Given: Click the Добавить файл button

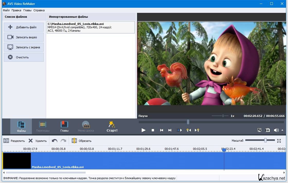Looking at the screenshot, I should [24, 27].
